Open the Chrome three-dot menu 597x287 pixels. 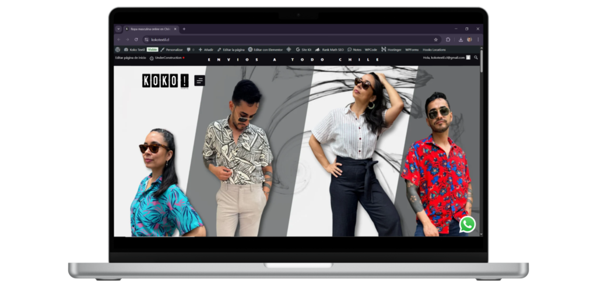(478, 40)
